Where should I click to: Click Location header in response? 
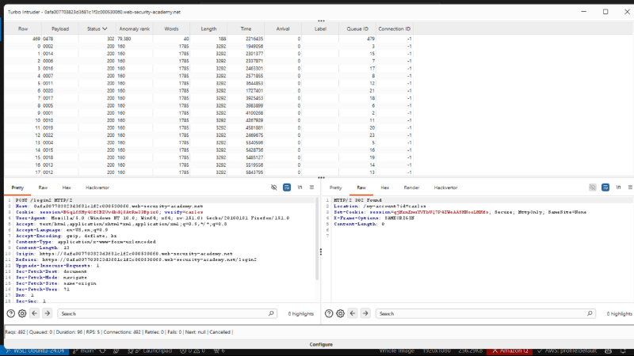380,206
